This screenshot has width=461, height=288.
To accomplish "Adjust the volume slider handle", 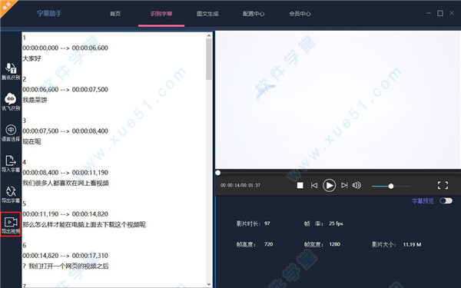I will [391, 186].
